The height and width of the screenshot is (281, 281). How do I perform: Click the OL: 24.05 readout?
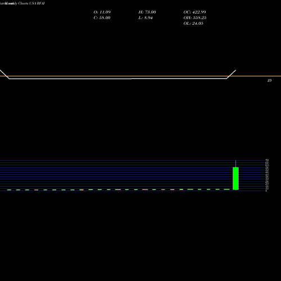[x=193, y=24]
